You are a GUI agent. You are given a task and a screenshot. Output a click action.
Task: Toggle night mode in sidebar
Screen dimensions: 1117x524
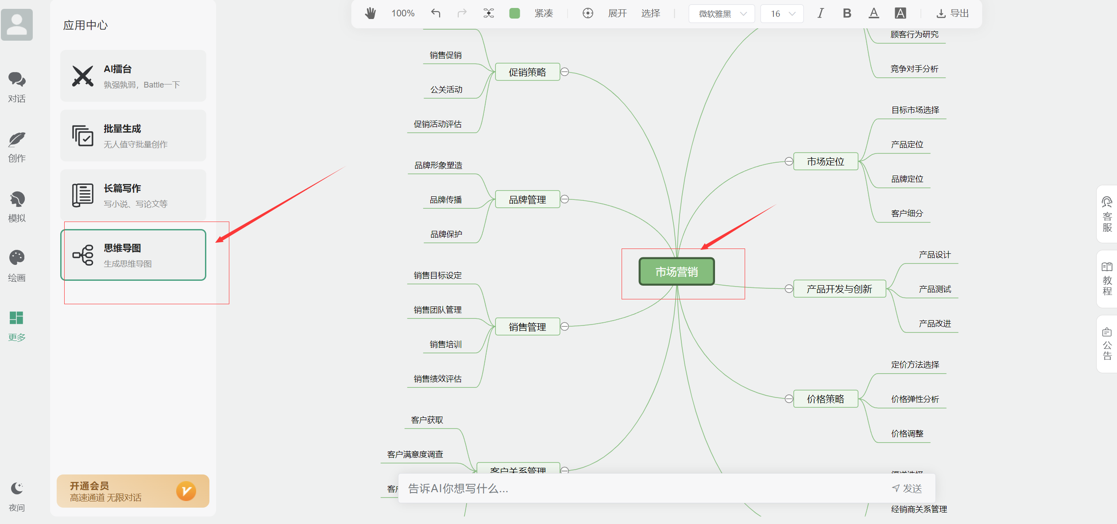coord(17,496)
